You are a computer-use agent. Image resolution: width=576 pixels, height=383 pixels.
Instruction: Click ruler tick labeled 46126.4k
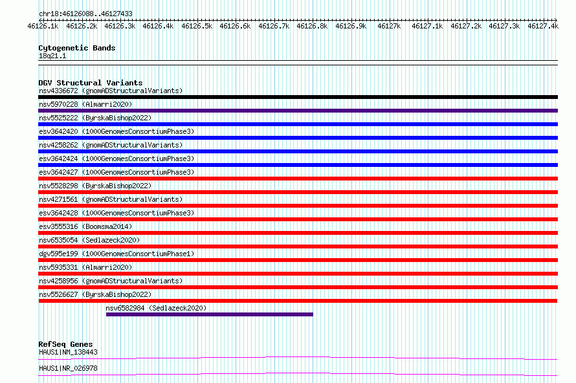point(158,26)
